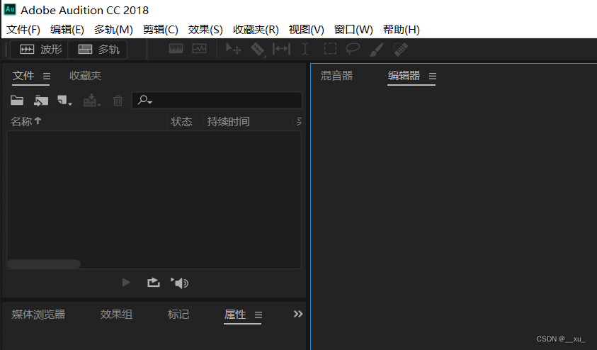
Task: Open the 效果(S) menu
Action: pos(205,30)
